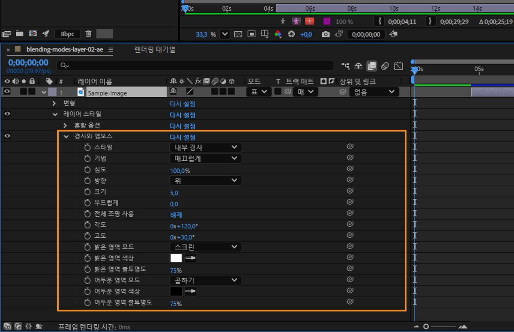Collapse the Sample-image layer twirl arrow
514x332 pixels.
(43, 92)
